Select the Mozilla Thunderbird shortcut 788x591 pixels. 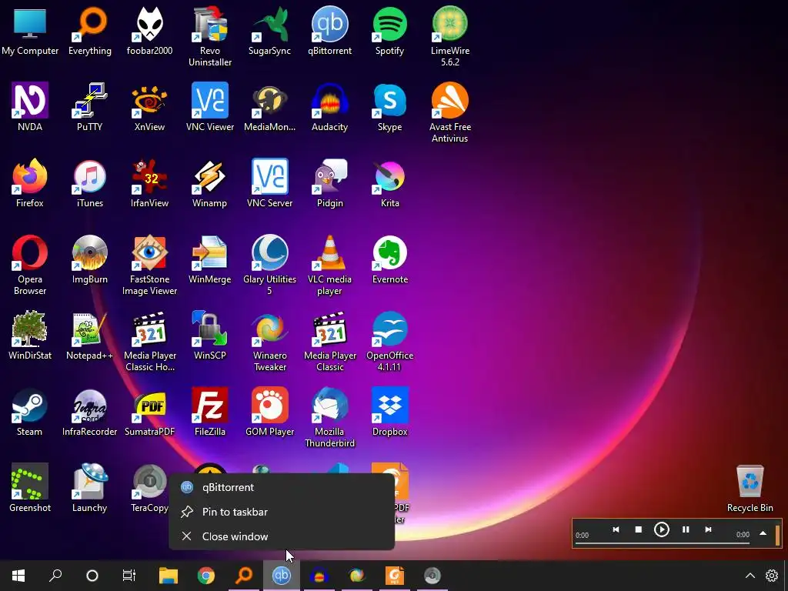[330, 418]
